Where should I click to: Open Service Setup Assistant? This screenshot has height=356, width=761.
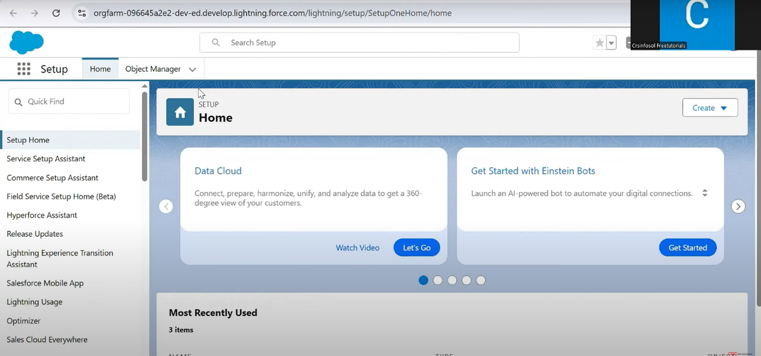[46, 158]
